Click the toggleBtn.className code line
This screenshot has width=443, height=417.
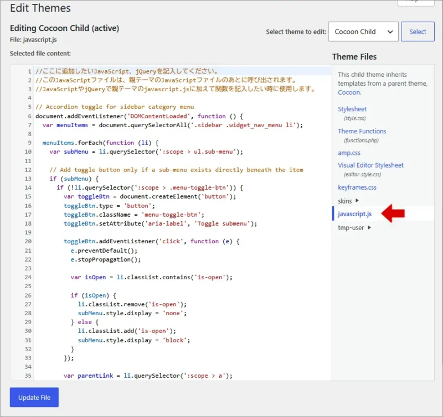133,215
